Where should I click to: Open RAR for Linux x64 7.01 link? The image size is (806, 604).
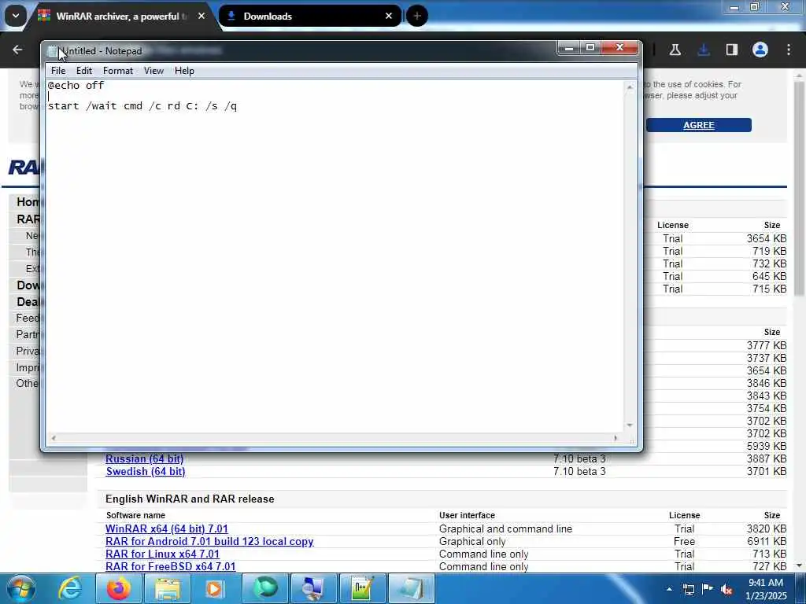[x=162, y=554]
